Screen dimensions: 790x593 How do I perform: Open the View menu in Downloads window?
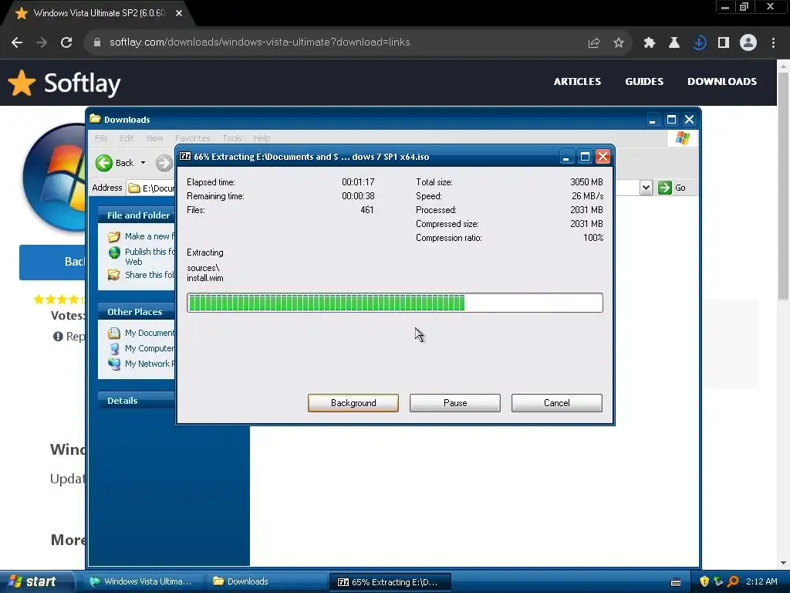click(x=154, y=138)
